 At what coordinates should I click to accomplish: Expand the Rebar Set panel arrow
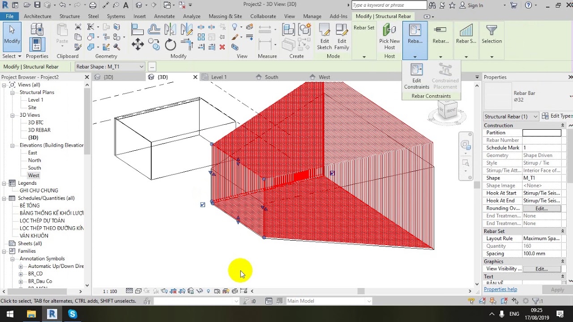pyautogui.click(x=364, y=56)
